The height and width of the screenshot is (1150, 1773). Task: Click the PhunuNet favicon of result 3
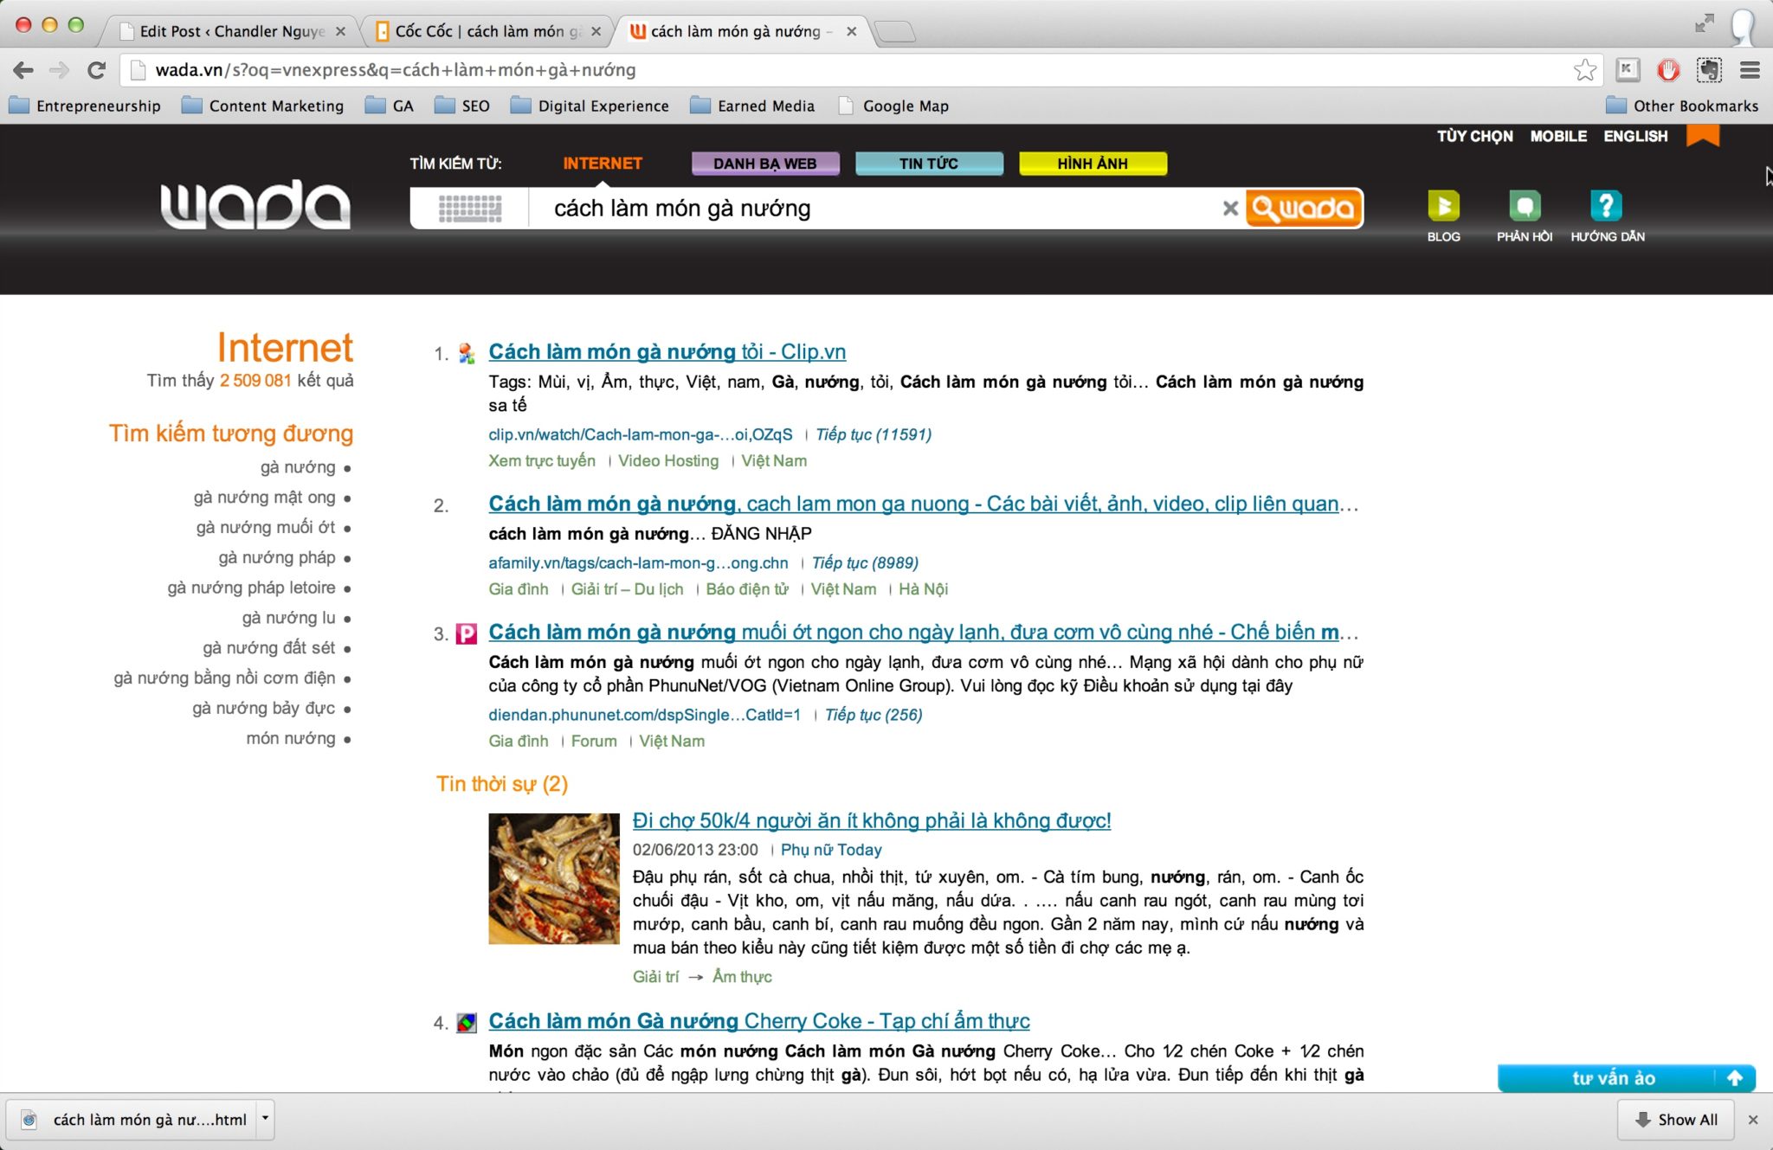coord(467,634)
